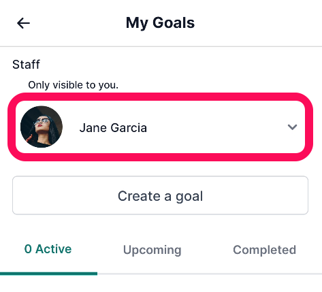
Task: Open the Jane Garcia staff dropdown
Action: pyautogui.click(x=161, y=127)
